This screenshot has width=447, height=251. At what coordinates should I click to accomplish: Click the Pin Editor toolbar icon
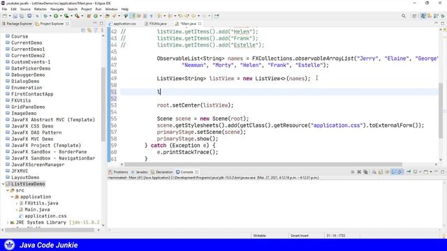(x=217, y=16)
